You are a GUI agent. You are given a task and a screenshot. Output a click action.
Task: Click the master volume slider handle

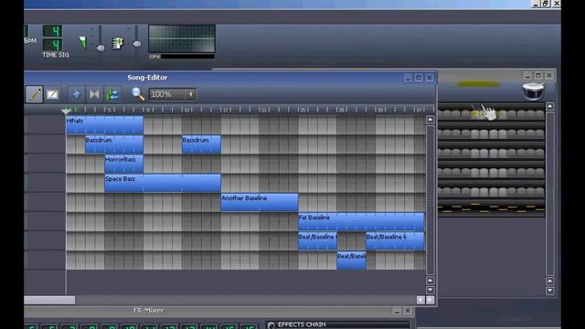pos(100,48)
